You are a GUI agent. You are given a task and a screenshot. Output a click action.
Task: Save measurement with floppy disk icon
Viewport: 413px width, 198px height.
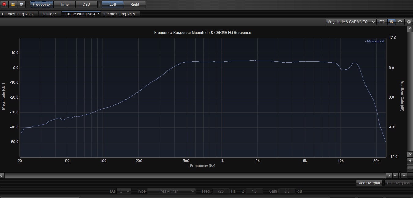click(21, 4)
